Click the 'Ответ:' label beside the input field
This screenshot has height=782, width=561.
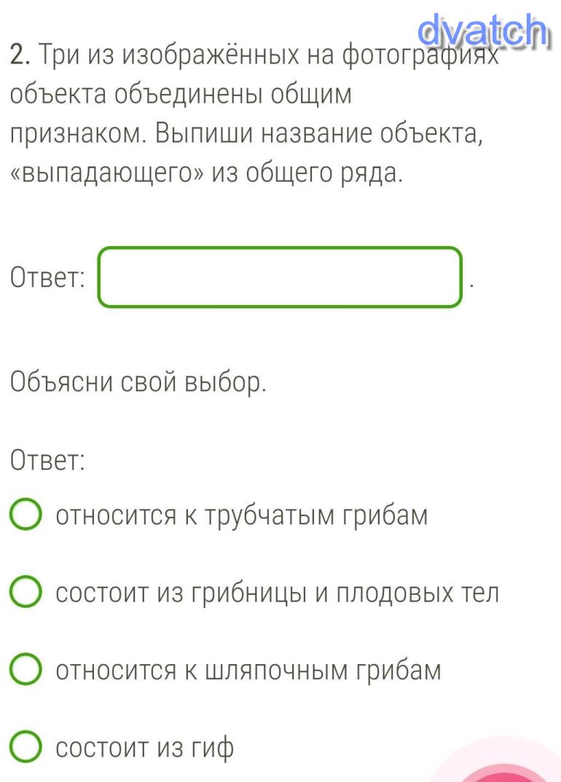[48, 278]
